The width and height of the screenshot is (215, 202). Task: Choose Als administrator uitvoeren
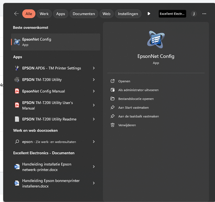click(139, 90)
